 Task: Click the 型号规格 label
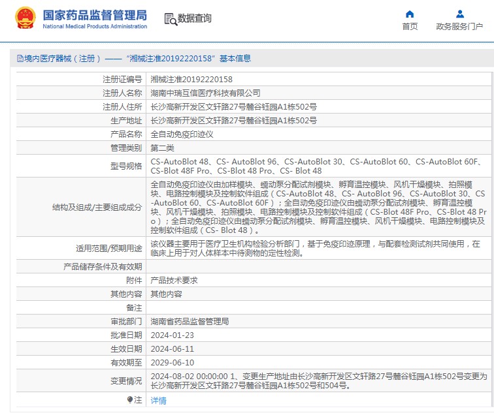(x=126, y=166)
